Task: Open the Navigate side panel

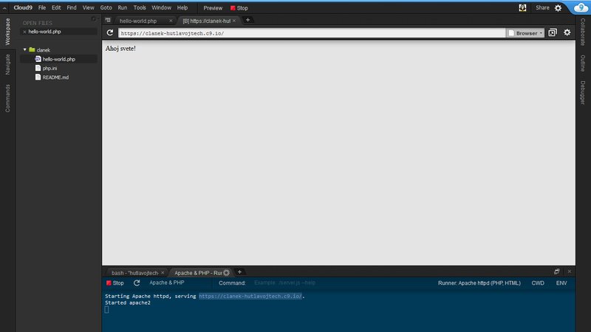Action: 7,64
